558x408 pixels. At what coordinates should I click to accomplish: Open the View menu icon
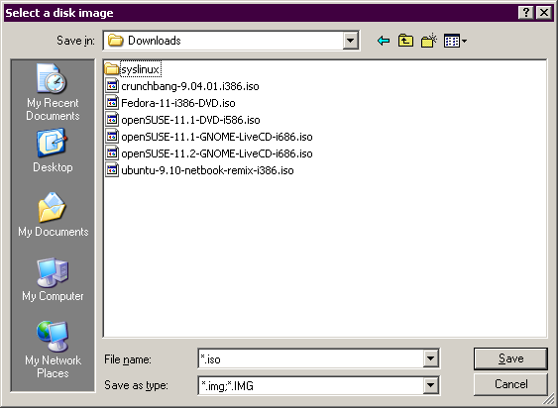[455, 41]
